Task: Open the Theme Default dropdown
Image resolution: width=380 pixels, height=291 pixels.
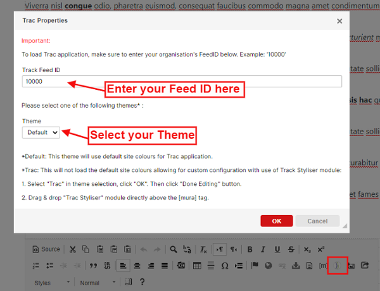Action: [x=41, y=132]
